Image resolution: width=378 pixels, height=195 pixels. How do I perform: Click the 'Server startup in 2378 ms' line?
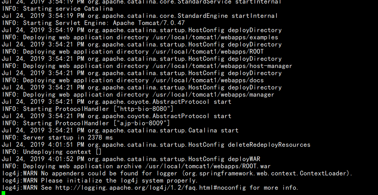tap(58, 138)
